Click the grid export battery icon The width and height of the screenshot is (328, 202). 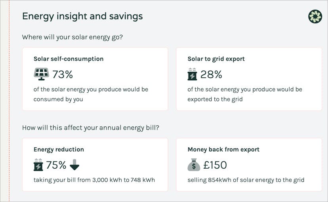[192, 74]
